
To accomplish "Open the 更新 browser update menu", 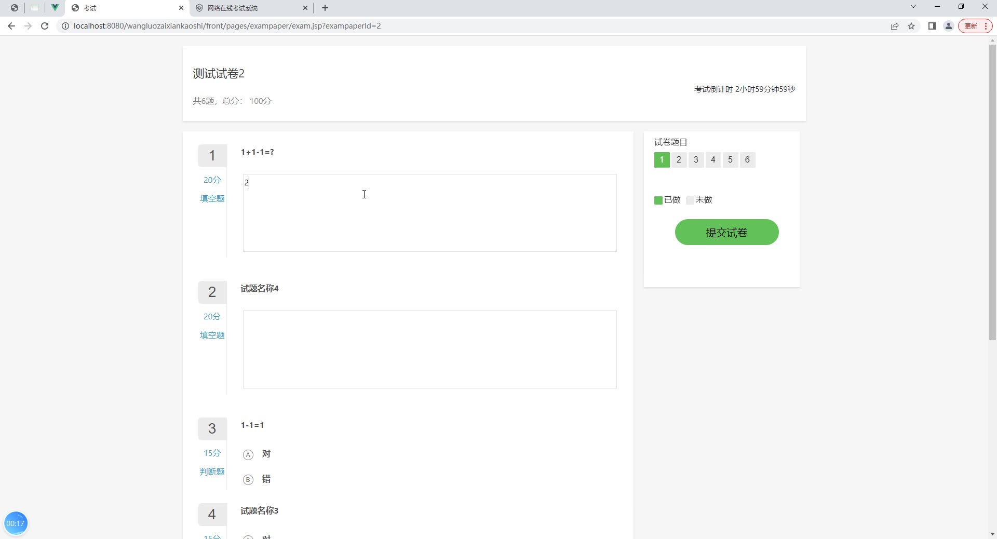I will [x=975, y=26].
